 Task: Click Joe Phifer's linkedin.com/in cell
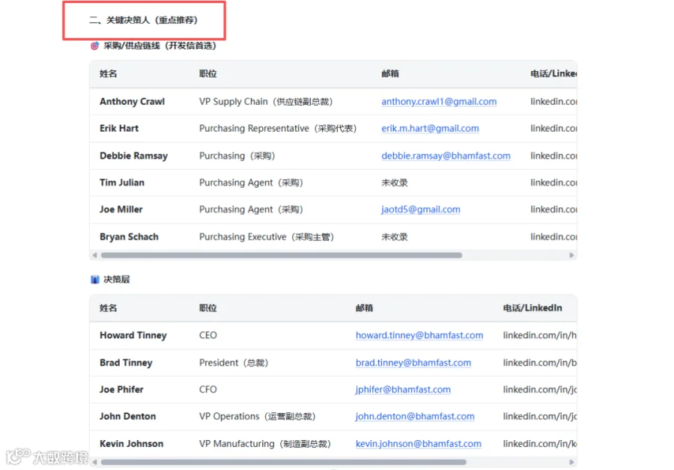pyautogui.click(x=539, y=389)
